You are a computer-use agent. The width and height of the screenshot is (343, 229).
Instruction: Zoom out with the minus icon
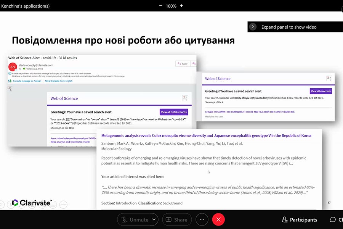160,6
